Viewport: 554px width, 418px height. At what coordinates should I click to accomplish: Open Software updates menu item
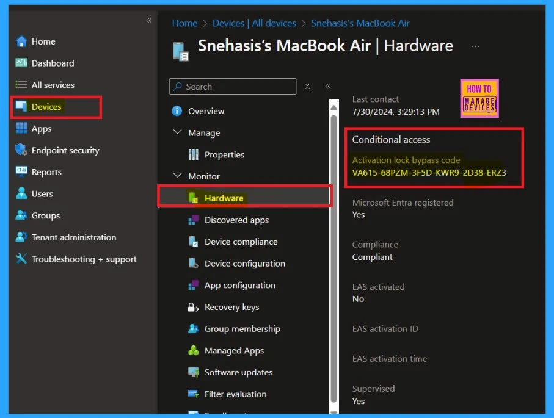pos(238,372)
